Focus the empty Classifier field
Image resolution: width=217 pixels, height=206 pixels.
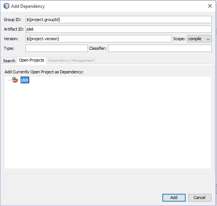(160, 48)
